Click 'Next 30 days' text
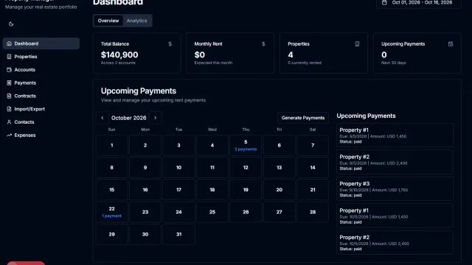The width and height of the screenshot is (472, 265). coord(394,63)
